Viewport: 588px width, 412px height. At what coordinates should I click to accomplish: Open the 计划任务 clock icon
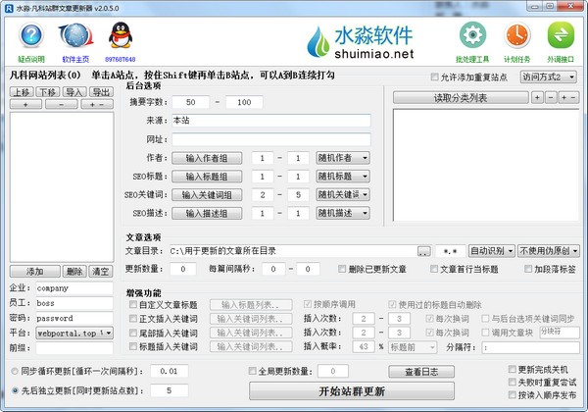(x=515, y=37)
